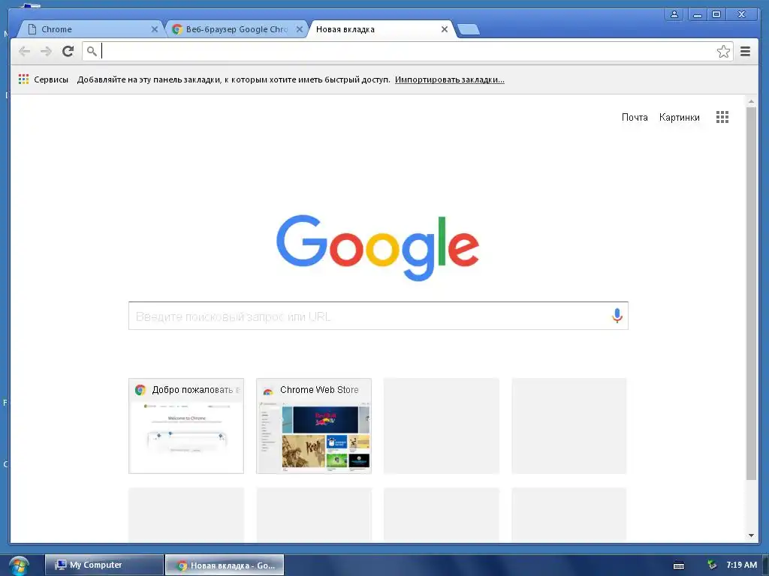Switch to the Chrome tab
This screenshot has height=576, width=769.
pyautogui.click(x=91, y=29)
